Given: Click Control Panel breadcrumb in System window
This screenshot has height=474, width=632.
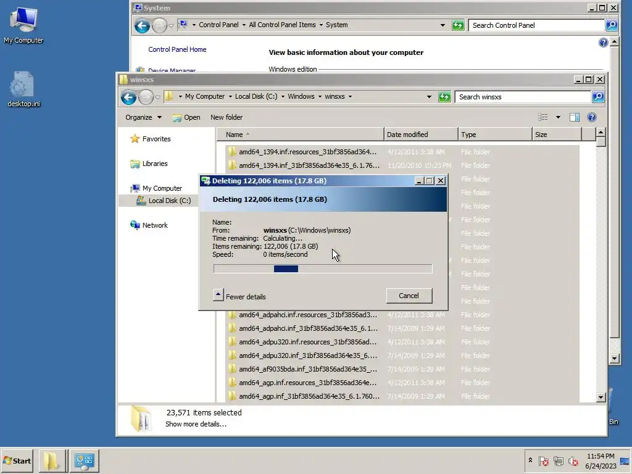Looking at the screenshot, I should click(x=218, y=25).
